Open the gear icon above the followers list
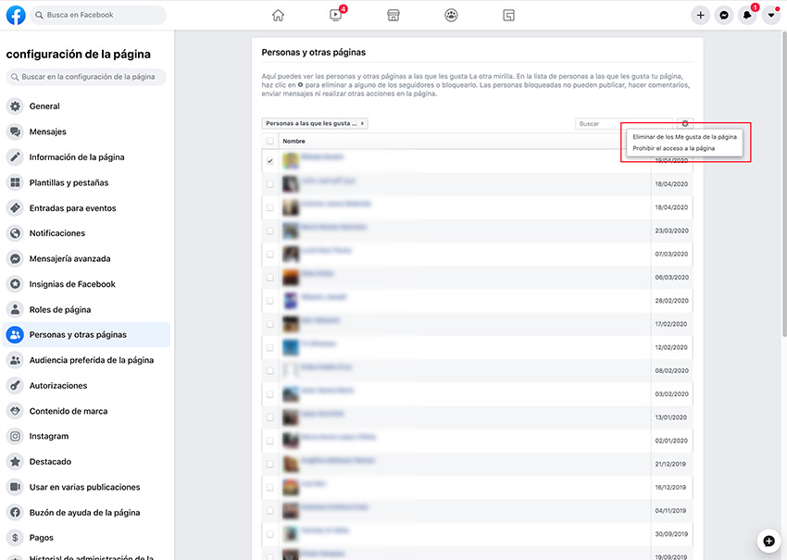Screen dimensions: 787x560 [x=685, y=123]
